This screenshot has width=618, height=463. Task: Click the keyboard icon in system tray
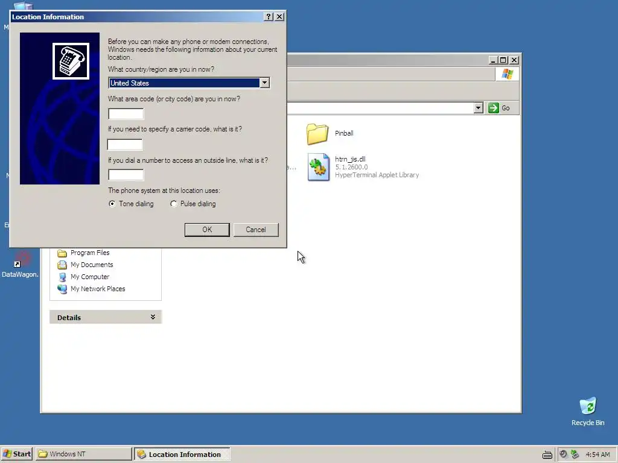pos(547,455)
